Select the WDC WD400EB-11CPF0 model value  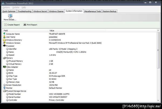tap(59, 94)
